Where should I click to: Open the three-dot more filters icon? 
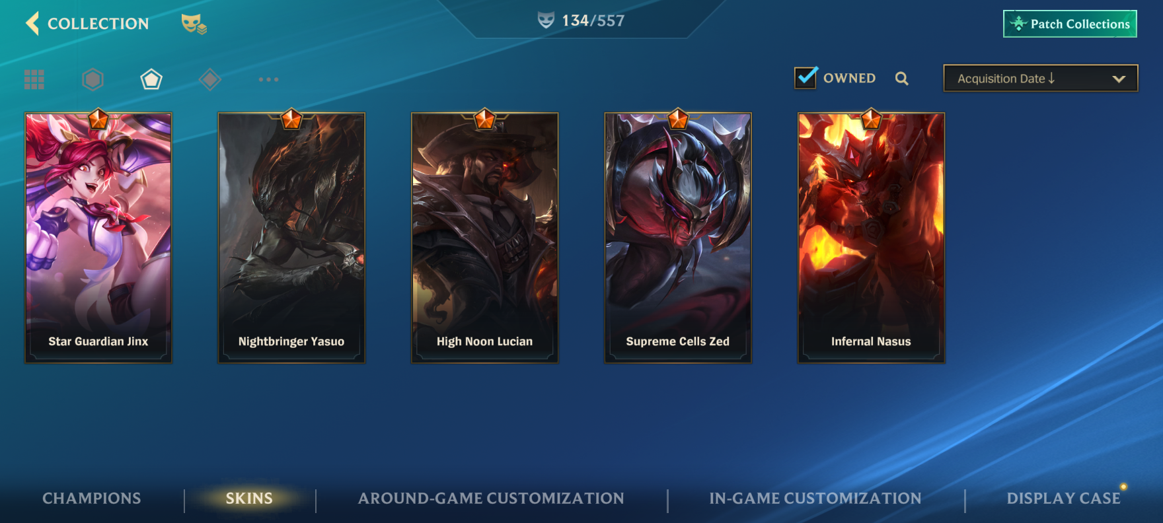tap(268, 79)
